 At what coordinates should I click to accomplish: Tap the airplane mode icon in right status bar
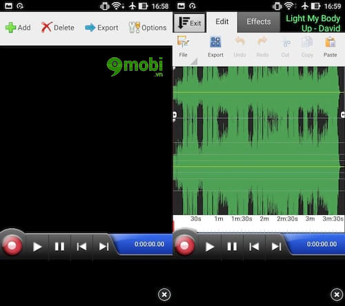[305, 6]
